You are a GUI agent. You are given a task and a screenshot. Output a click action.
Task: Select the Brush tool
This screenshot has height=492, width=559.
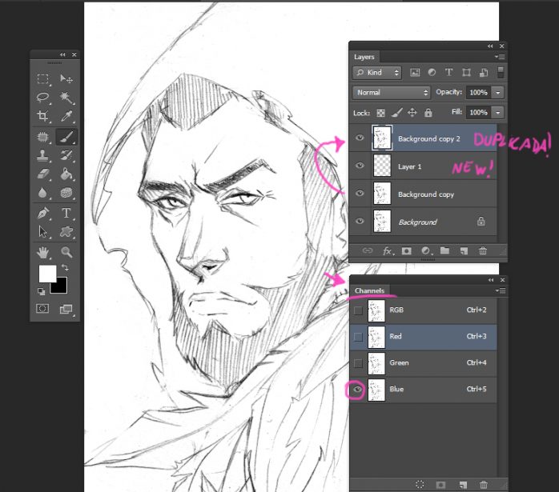tap(67, 137)
